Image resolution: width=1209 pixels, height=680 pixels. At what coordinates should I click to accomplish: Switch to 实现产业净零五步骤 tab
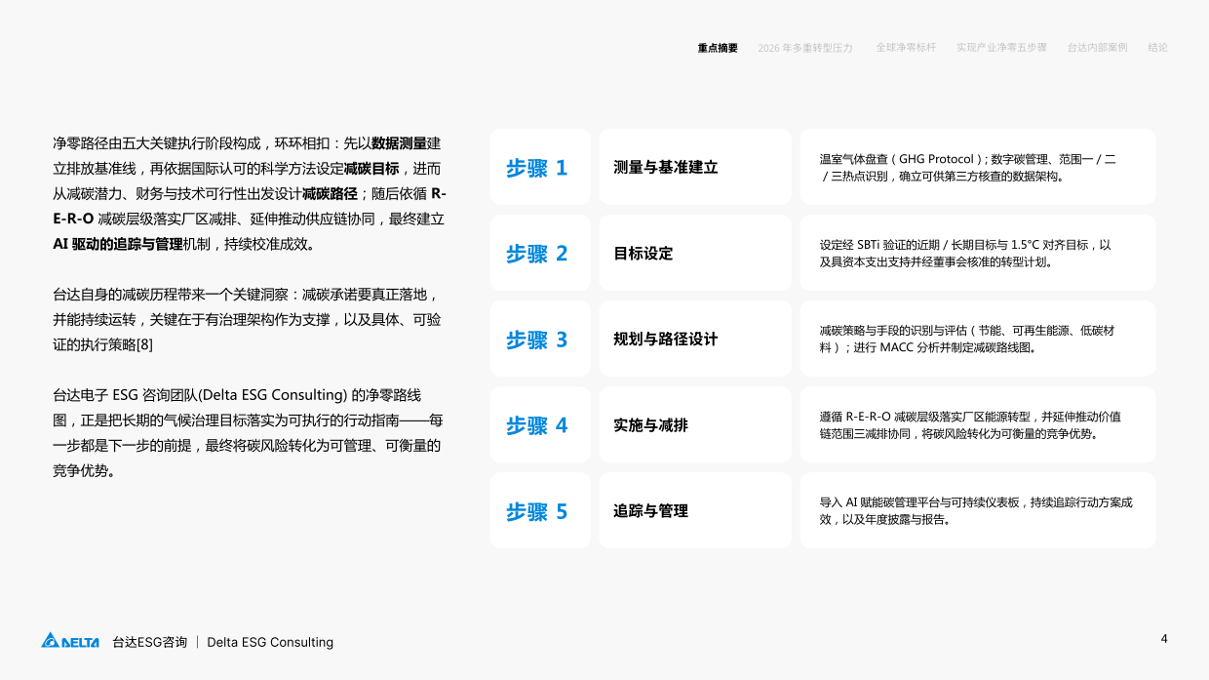click(x=1001, y=47)
